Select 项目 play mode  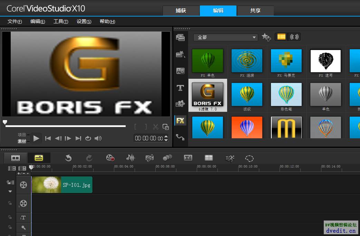(x=22, y=135)
